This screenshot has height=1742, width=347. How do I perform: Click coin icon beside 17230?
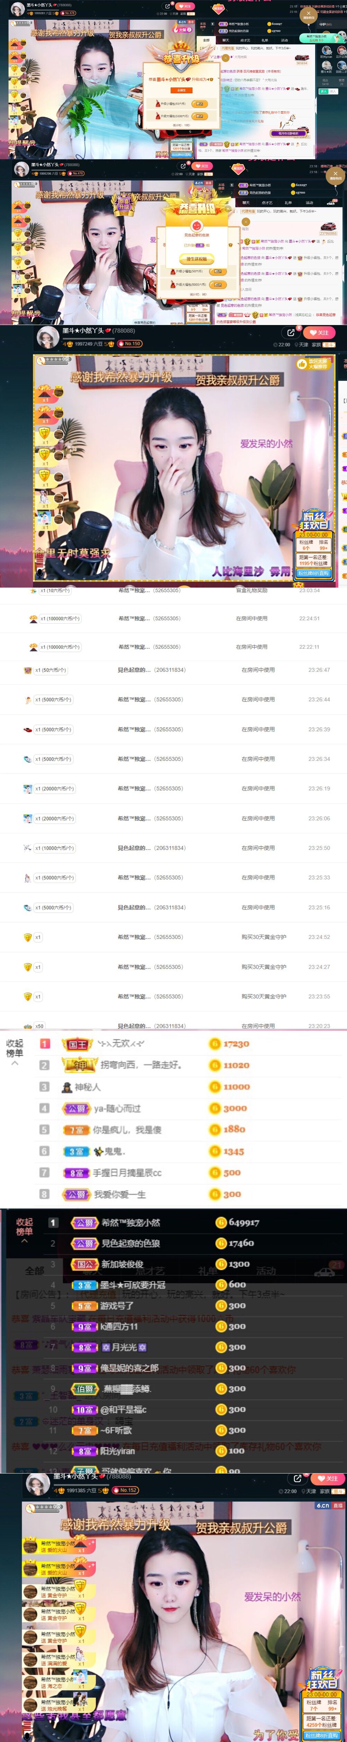(215, 1044)
